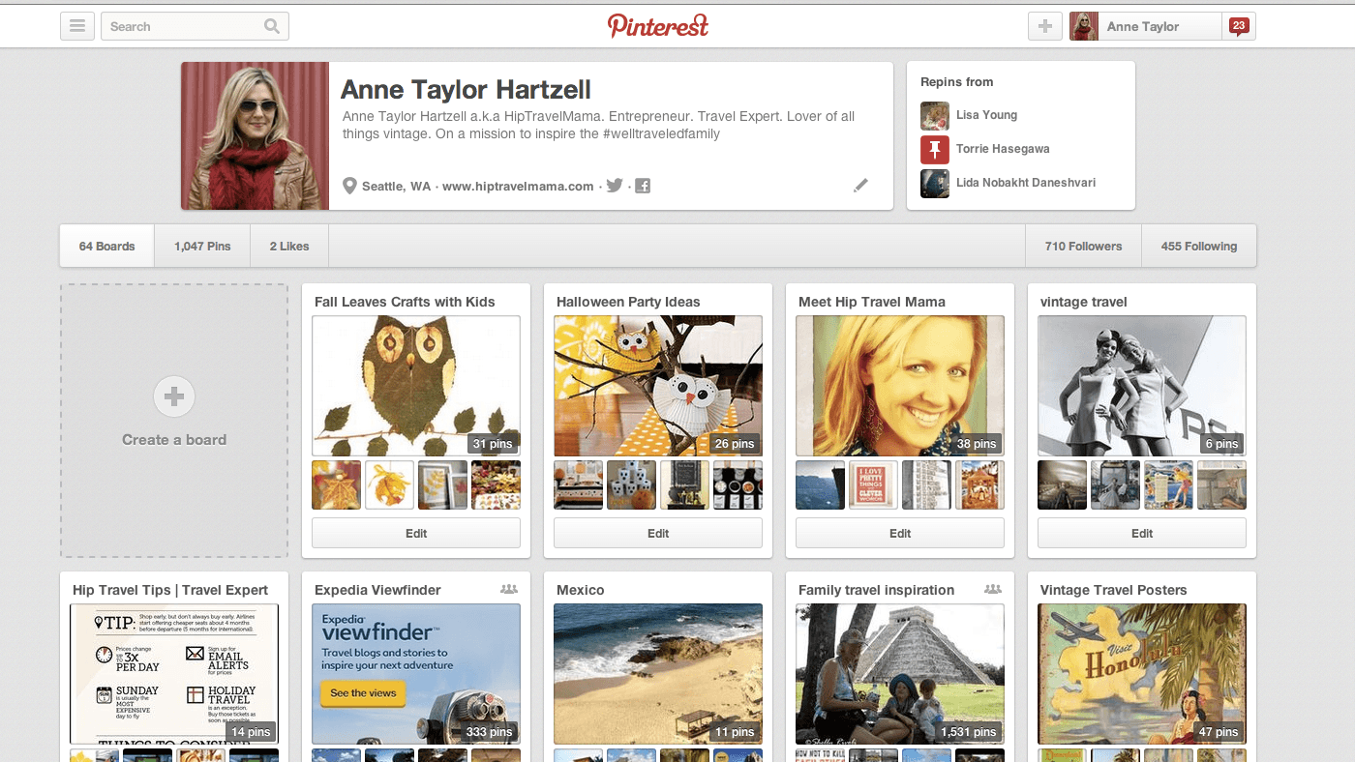Click group icon on Expedia Viewfinder board
1355x762 pixels.
pos(509,589)
